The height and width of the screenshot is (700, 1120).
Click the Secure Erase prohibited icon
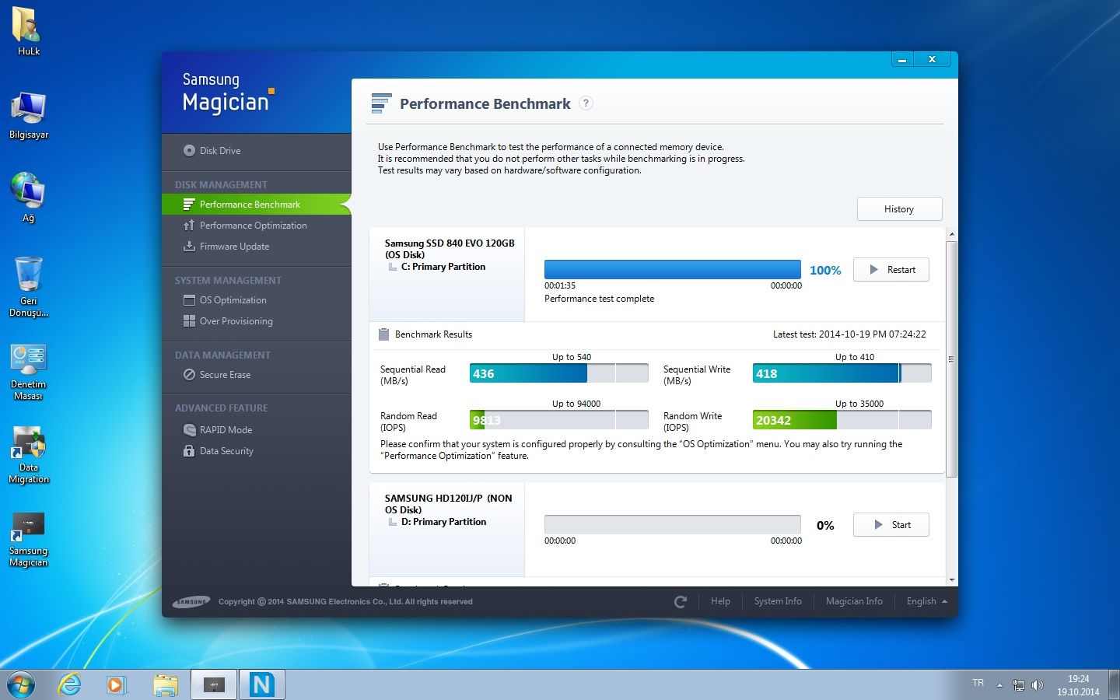(x=189, y=375)
